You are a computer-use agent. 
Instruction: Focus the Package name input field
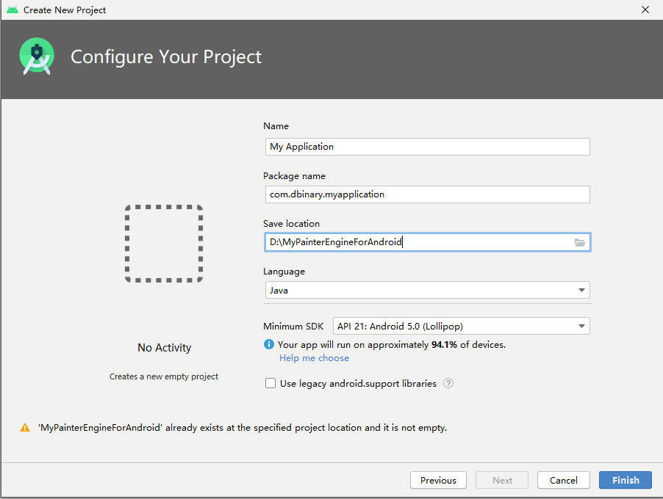point(426,194)
